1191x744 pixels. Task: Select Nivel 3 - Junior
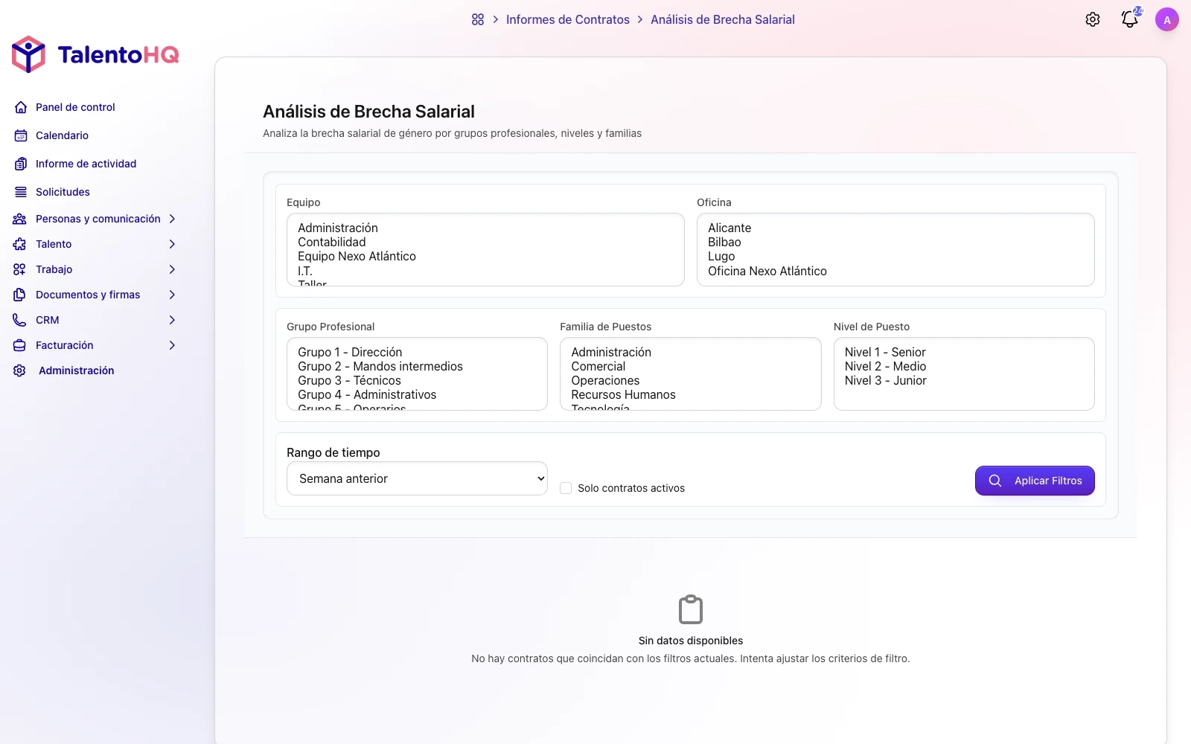[x=964, y=380]
